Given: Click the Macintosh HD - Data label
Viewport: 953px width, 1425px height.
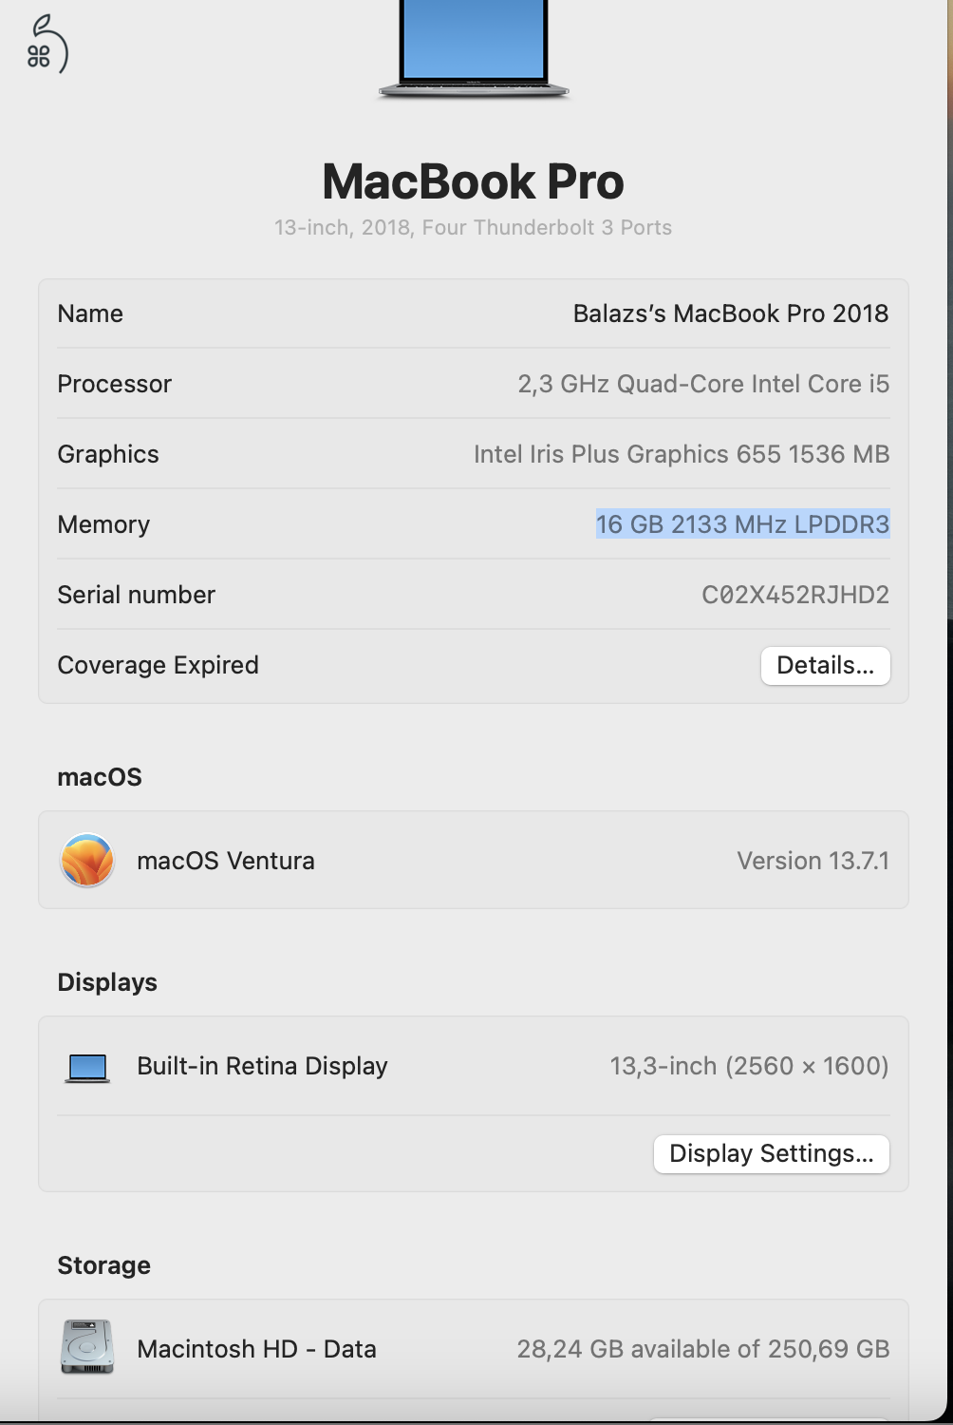Looking at the screenshot, I should [256, 1349].
